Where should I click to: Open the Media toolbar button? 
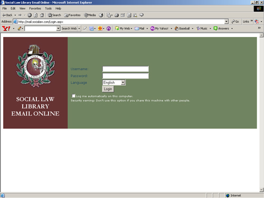click(90, 15)
